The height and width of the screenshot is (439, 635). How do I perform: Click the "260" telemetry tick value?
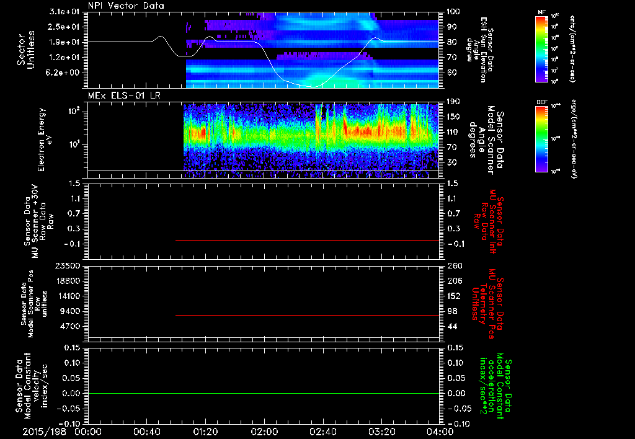(453, 265)
